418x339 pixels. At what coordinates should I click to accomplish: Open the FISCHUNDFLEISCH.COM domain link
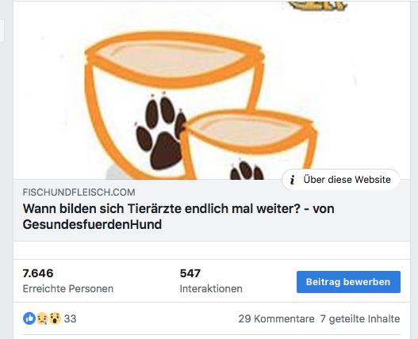coord(79,192)
